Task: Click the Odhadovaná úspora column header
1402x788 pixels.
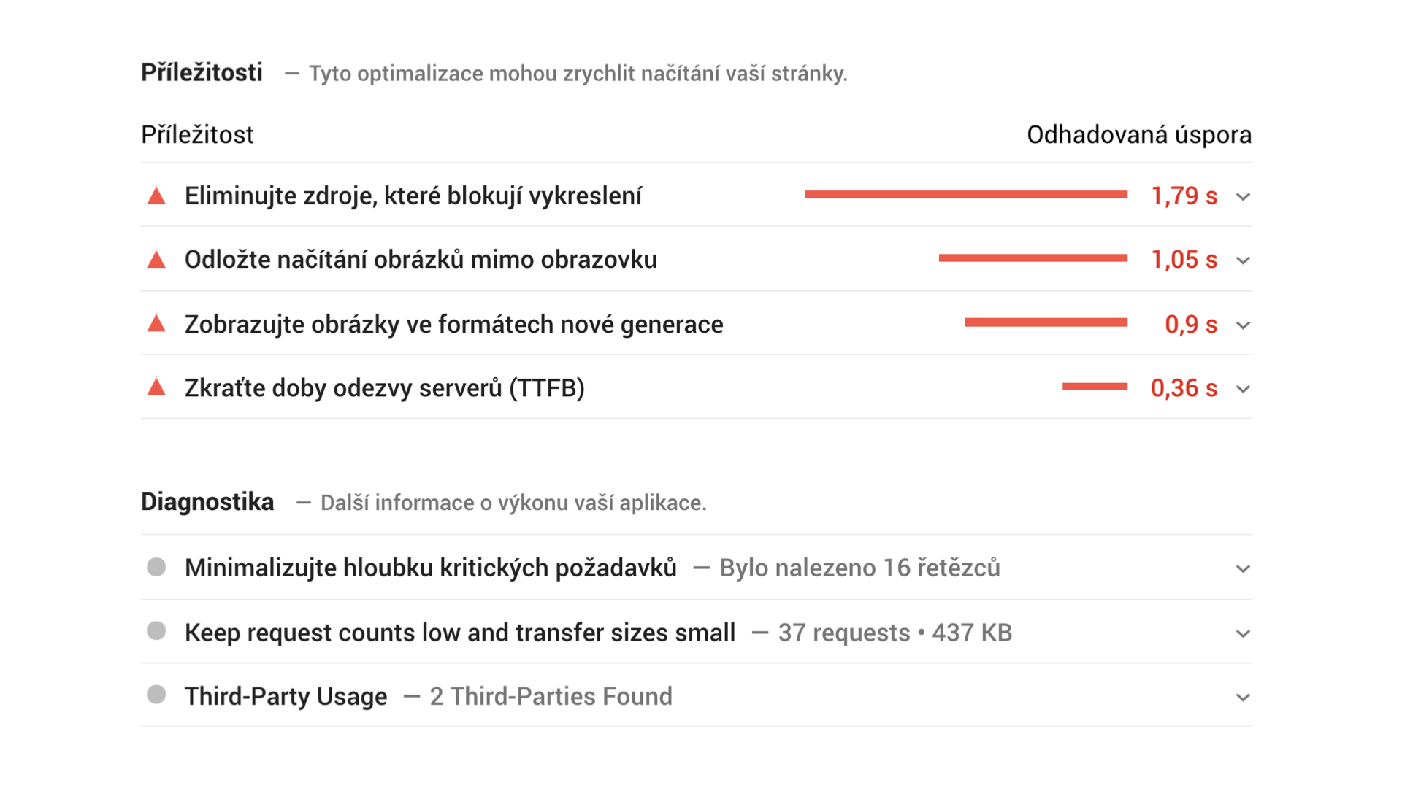Action: [1138, 135]
